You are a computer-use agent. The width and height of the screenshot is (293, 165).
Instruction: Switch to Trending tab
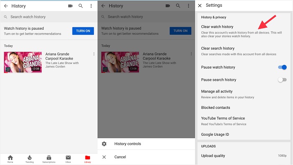pos(30,159)
